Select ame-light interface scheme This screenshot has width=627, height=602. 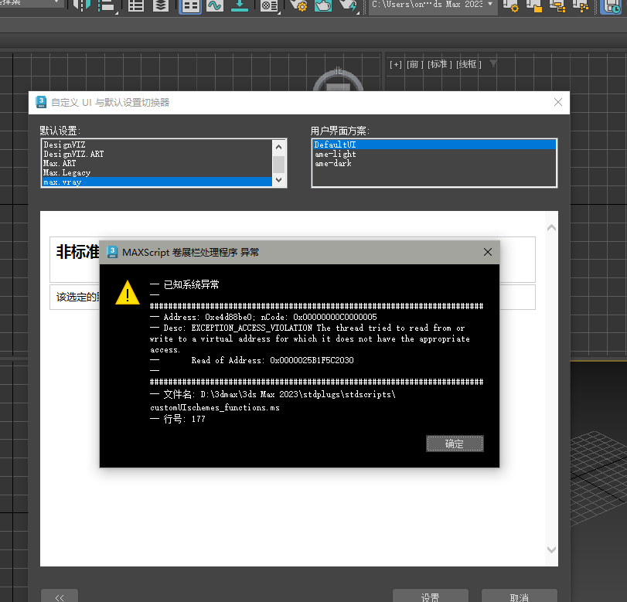click(x=434, y=154)
